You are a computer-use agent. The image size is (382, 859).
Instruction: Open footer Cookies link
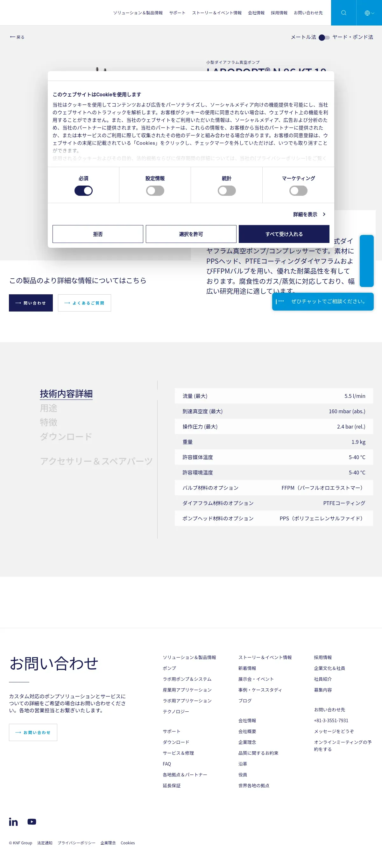point(128,843)
